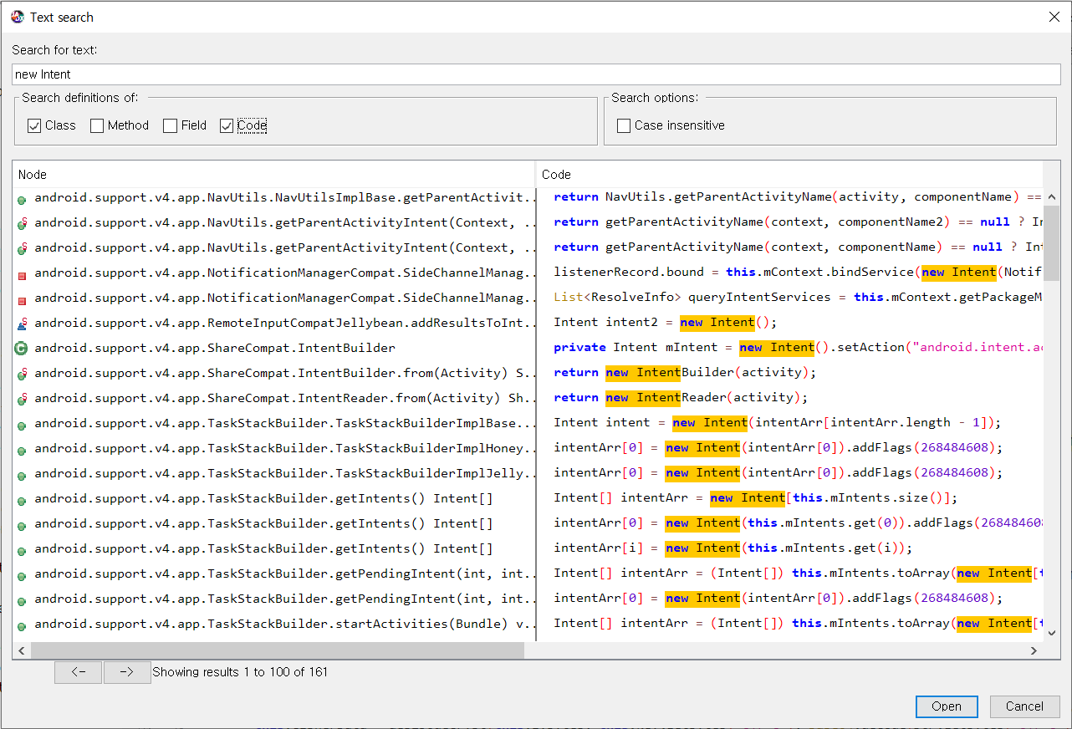
Task: Go to previous results page with <- button
Action: click(x=78, y=672)
